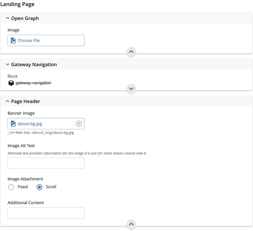Click into the Image Alt Text field
Screen dimensions: 253x231
[x=46, y=163]
